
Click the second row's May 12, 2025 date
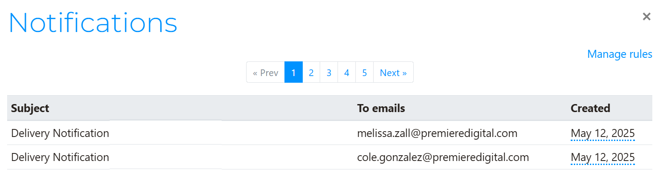(x=603, y=157)
